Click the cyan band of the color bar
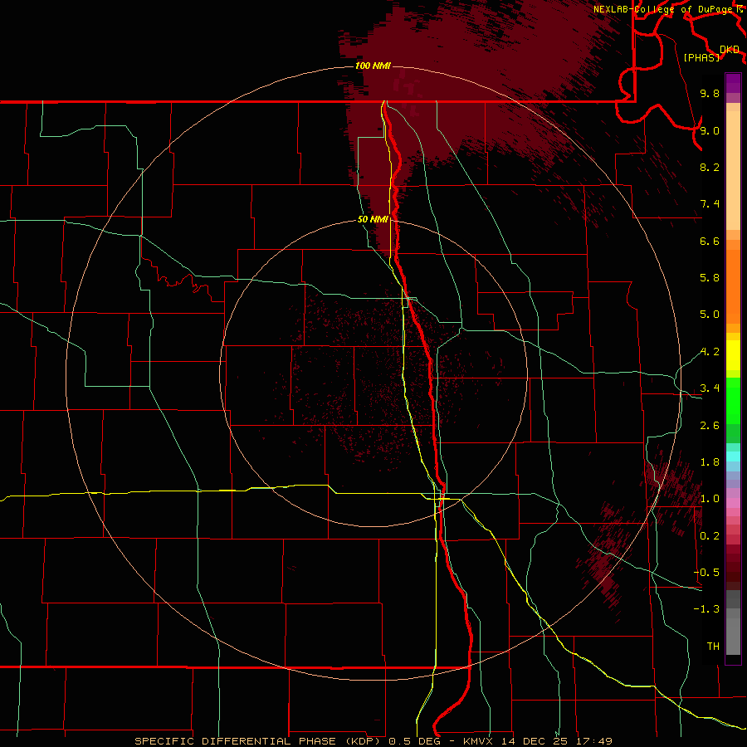Viewport: 747px width, 747px height. coord(733,456)
